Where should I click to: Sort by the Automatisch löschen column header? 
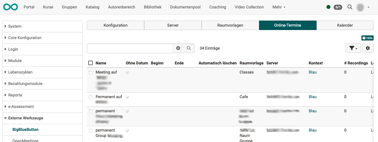click(218, 63)
